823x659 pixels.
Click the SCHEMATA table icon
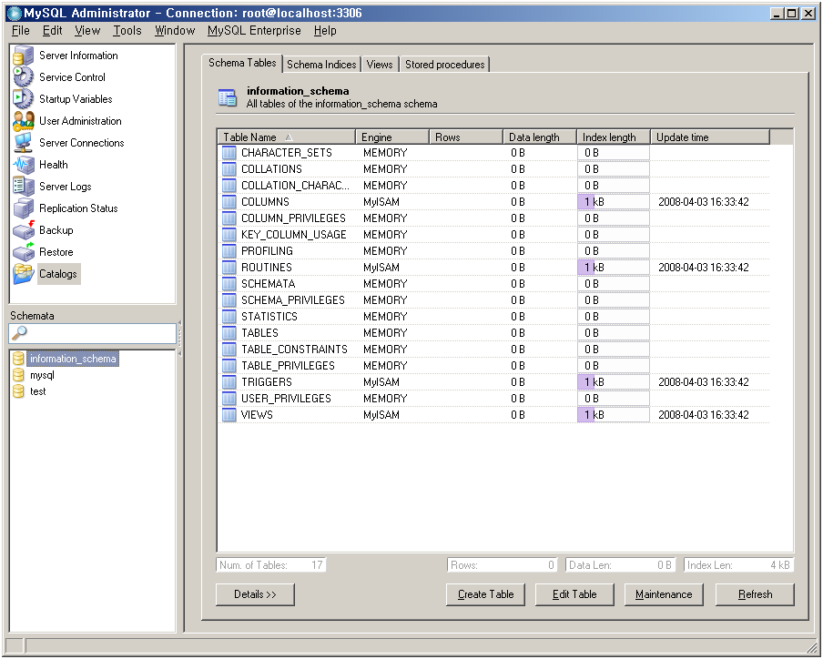pos(229,284)
